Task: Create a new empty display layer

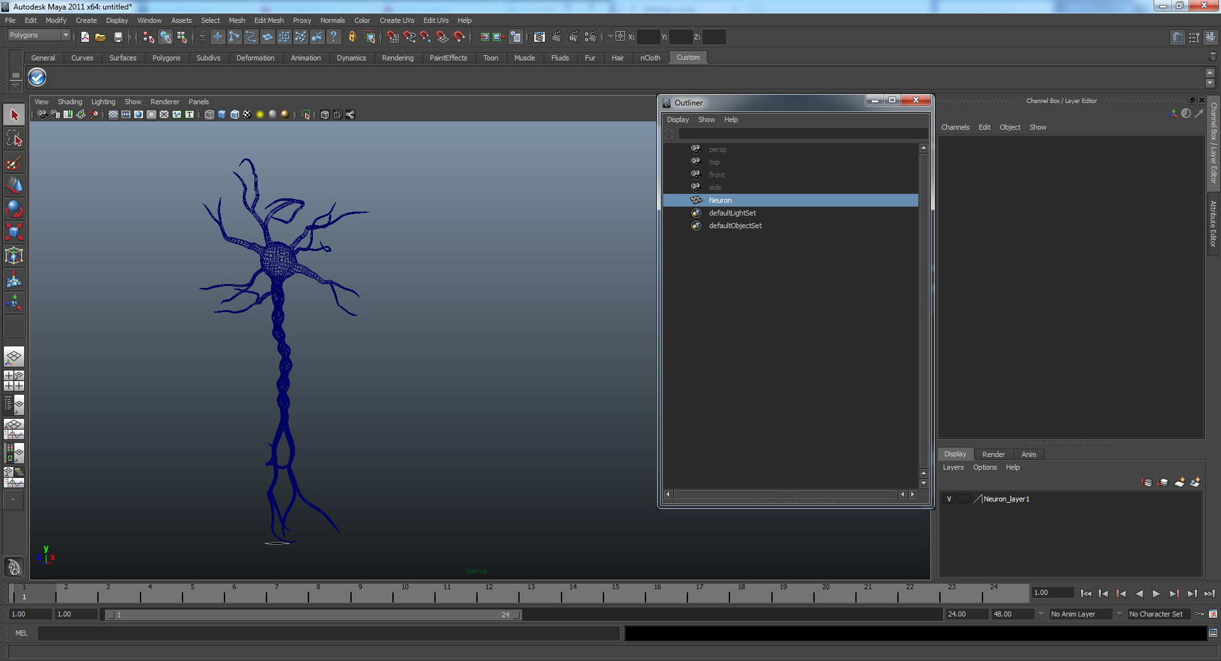Action: tap(1179, 482)
